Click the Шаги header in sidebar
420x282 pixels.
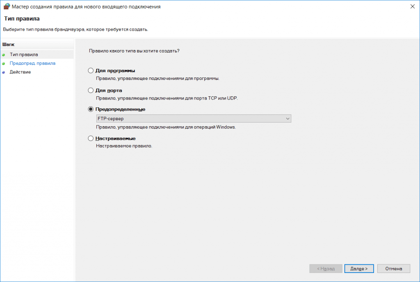(9, 44)
